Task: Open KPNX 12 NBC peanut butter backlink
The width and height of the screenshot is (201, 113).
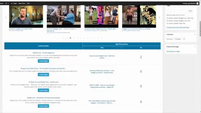Action: tap(102, 86)
